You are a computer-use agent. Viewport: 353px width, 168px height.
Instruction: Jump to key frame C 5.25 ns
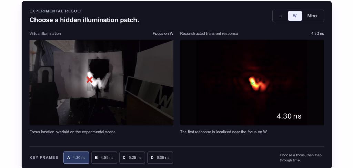(x=132, y=158)
